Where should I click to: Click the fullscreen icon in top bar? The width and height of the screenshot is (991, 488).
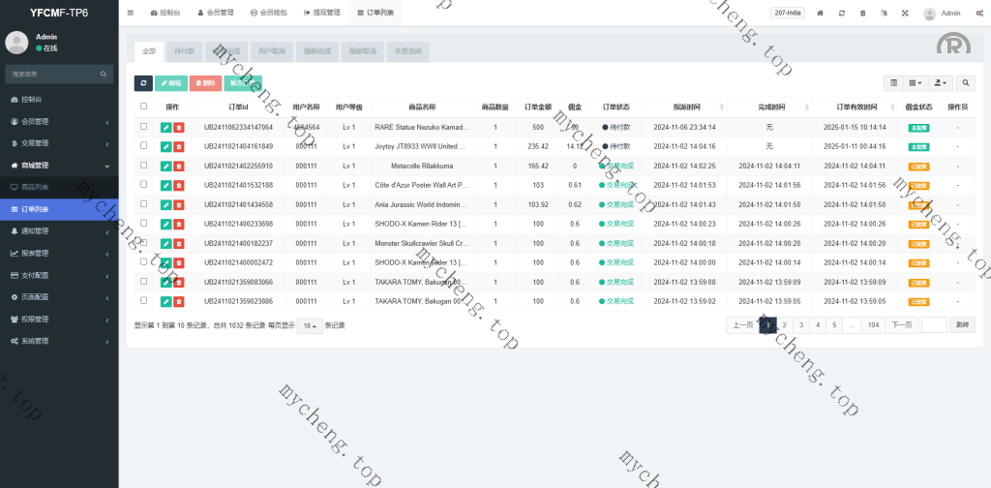click(906, 13)
